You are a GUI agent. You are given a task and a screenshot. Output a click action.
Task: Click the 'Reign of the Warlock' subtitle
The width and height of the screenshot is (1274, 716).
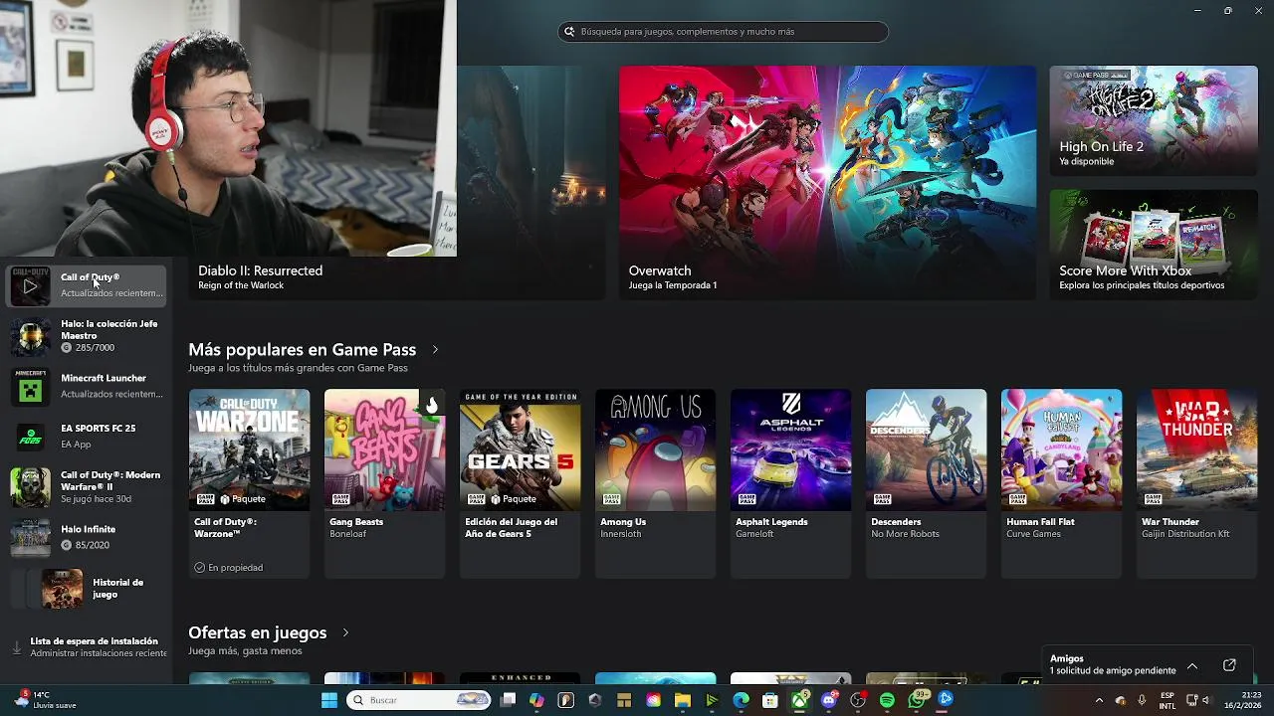pyautogui.click(x=241, y=285)
